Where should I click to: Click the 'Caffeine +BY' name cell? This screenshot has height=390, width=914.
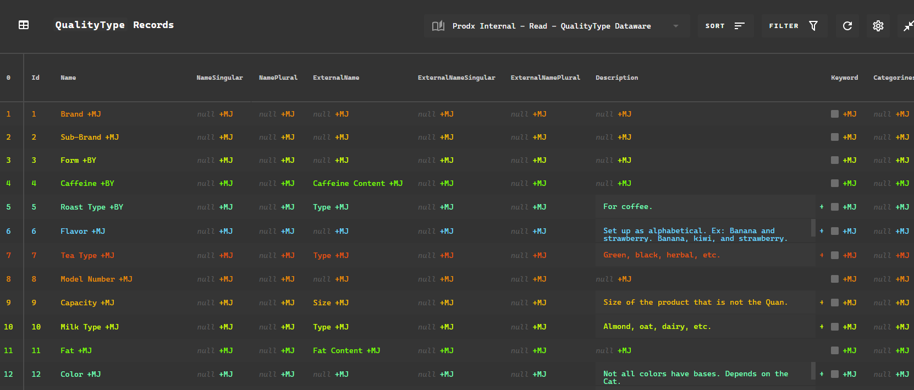(87, 183)
